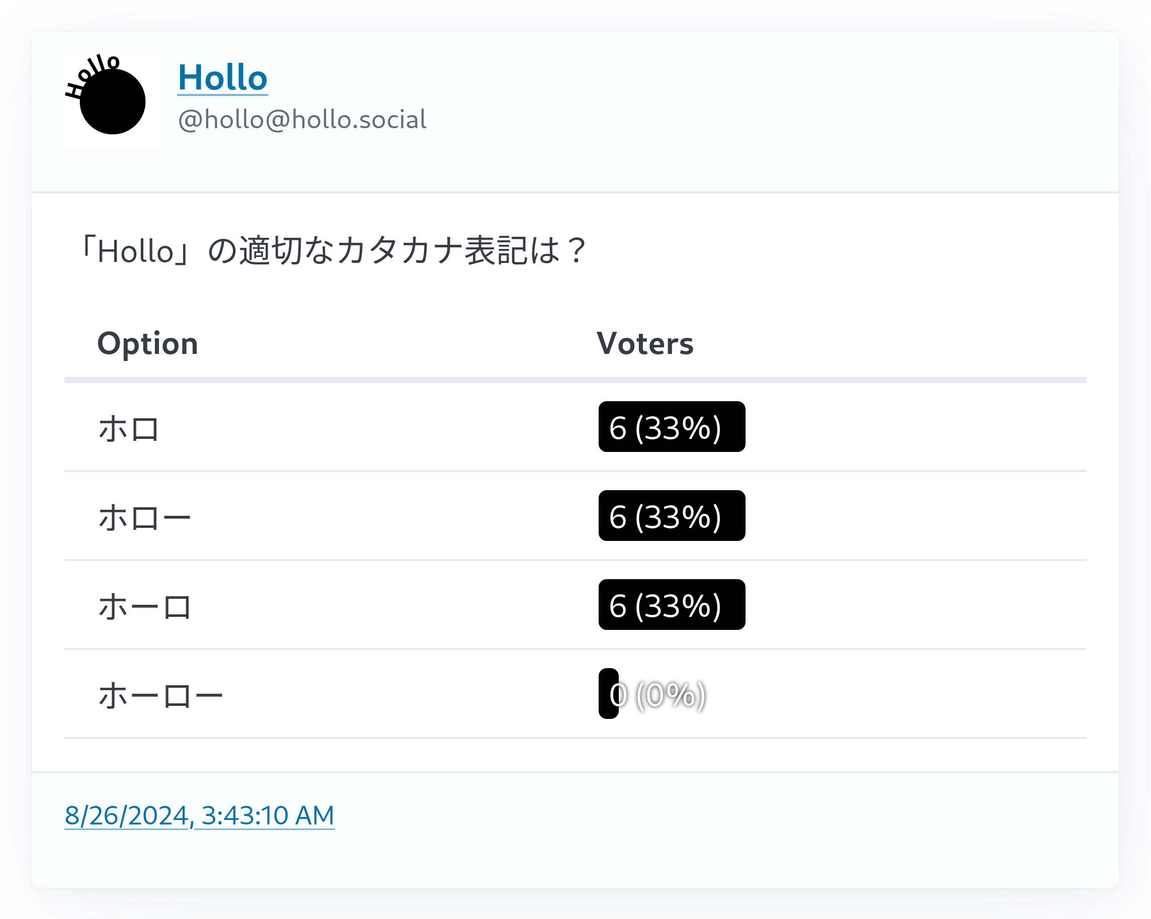Click the ホロ vote bar showing 6 (33%)
The image size is (1151, 919).
[672, 427]
